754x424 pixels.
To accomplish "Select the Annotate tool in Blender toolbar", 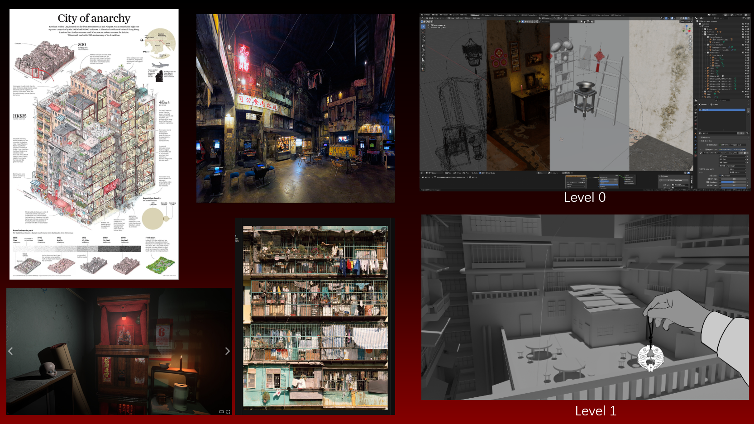I will (x=423, y=55).
